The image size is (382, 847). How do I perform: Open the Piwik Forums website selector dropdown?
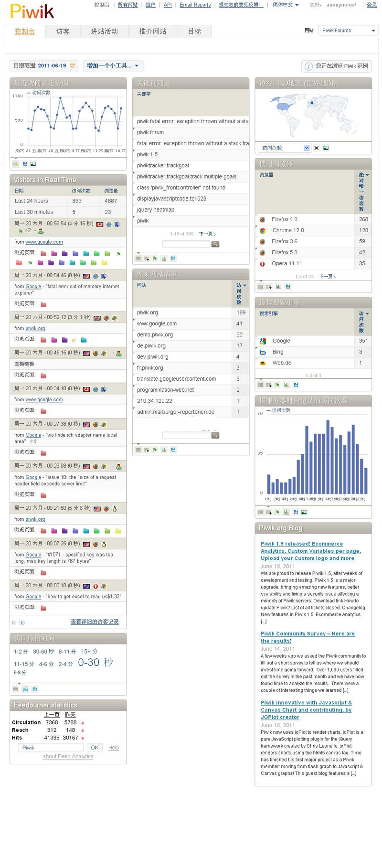[x=348, y=31]
